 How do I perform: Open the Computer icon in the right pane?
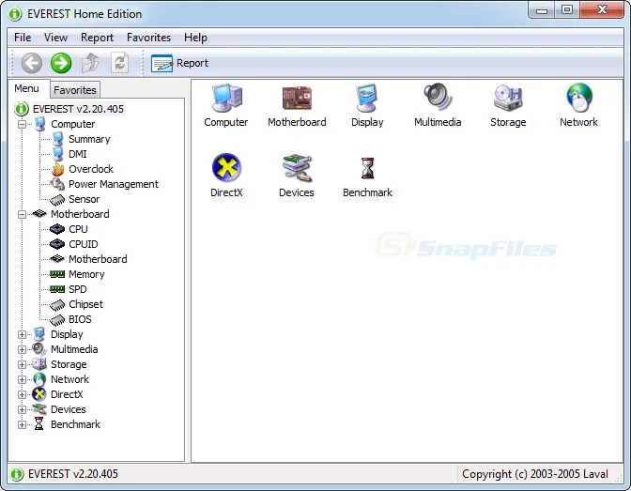(225, 105)
